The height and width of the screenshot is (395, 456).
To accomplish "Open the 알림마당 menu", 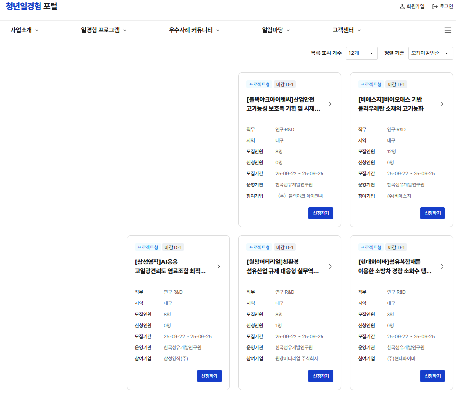I will pos(272,30).
